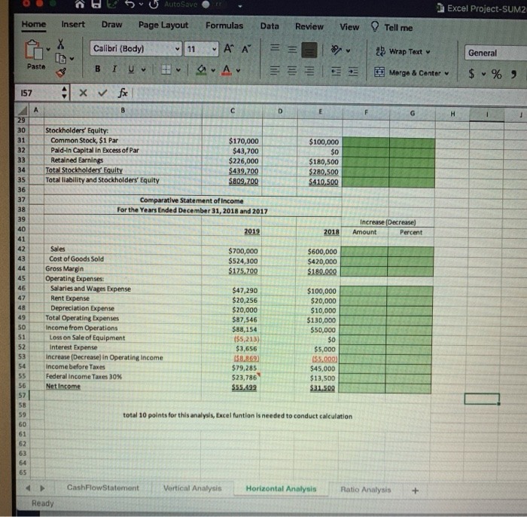Click the Top Align icon
Viewport: 527px width, 517px height.
pos(275,48)
